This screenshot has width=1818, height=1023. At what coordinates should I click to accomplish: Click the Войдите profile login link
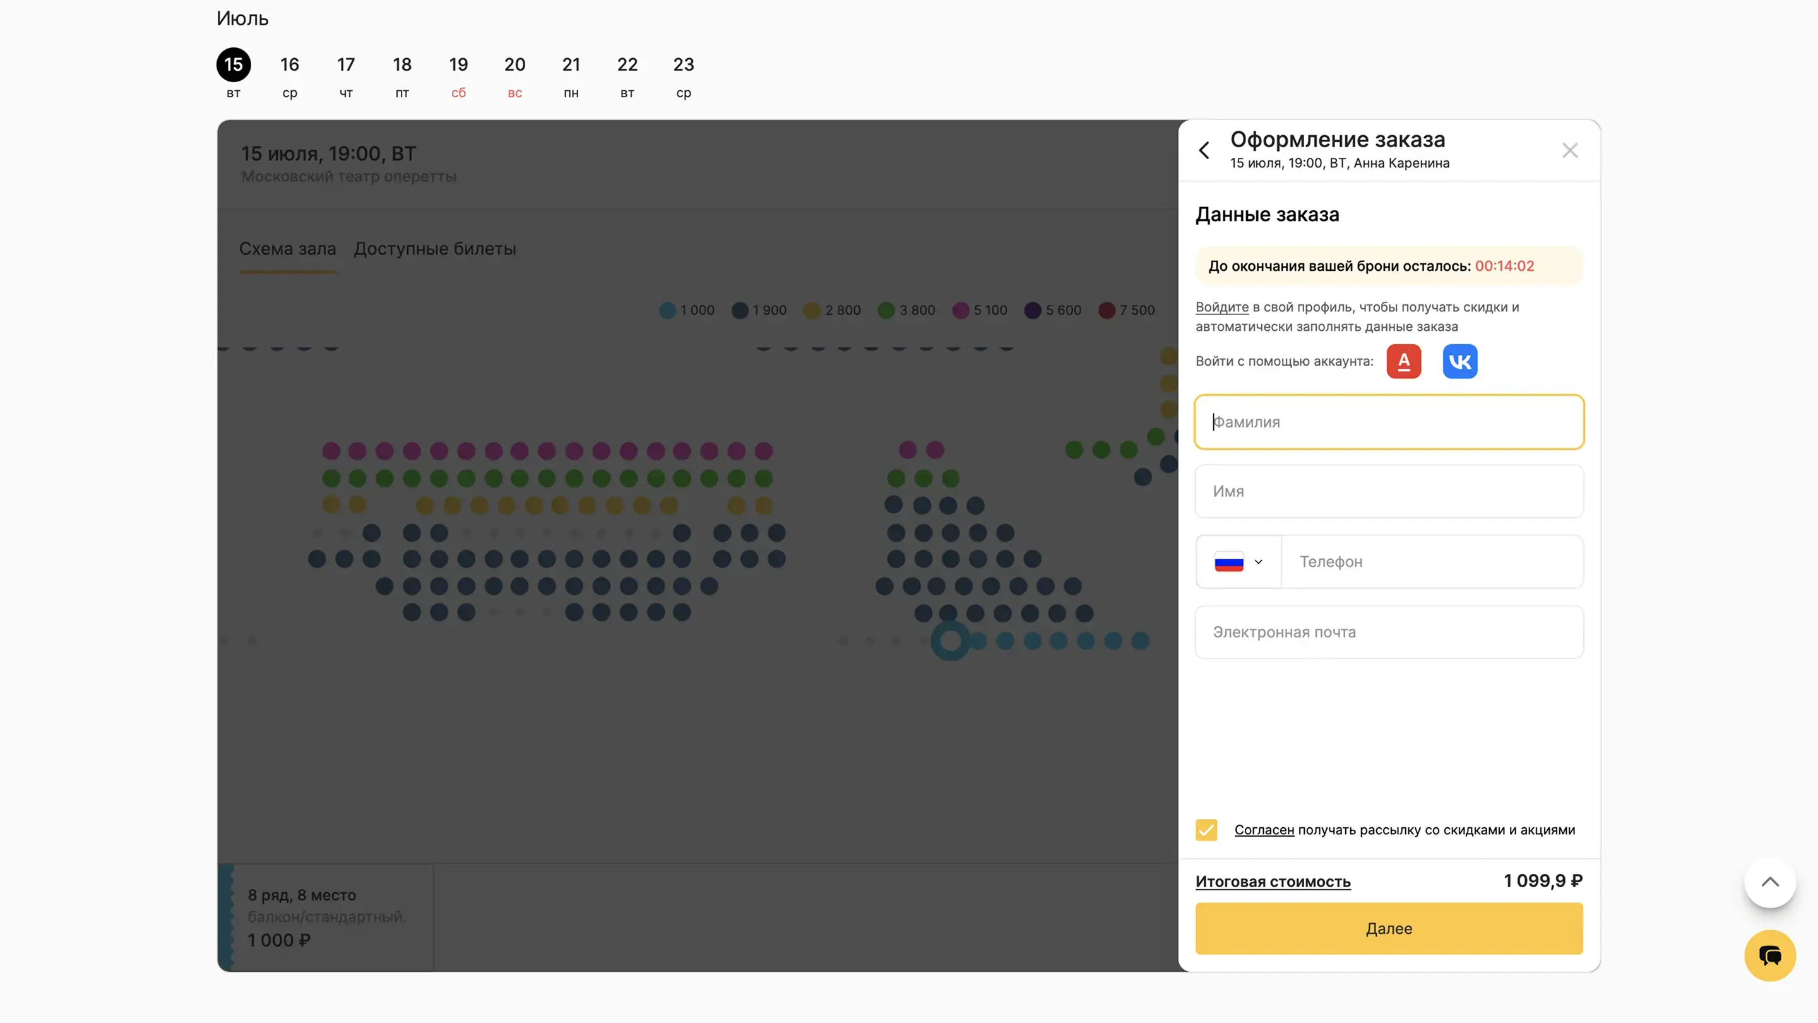[1221, 307]
